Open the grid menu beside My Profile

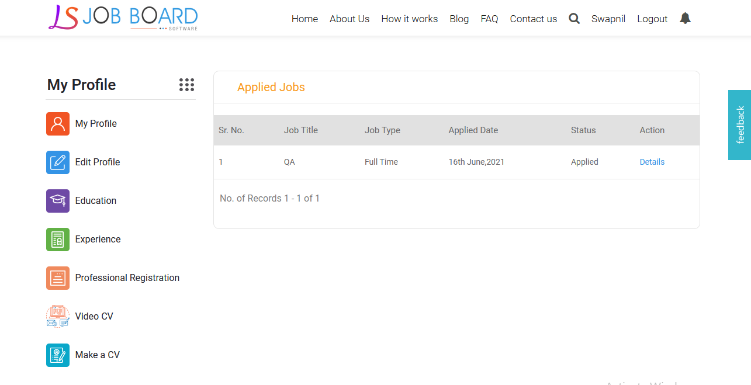[x=186, y=85]
